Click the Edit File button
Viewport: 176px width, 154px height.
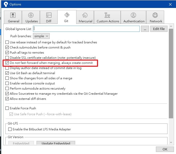click(x=159, y=29)
